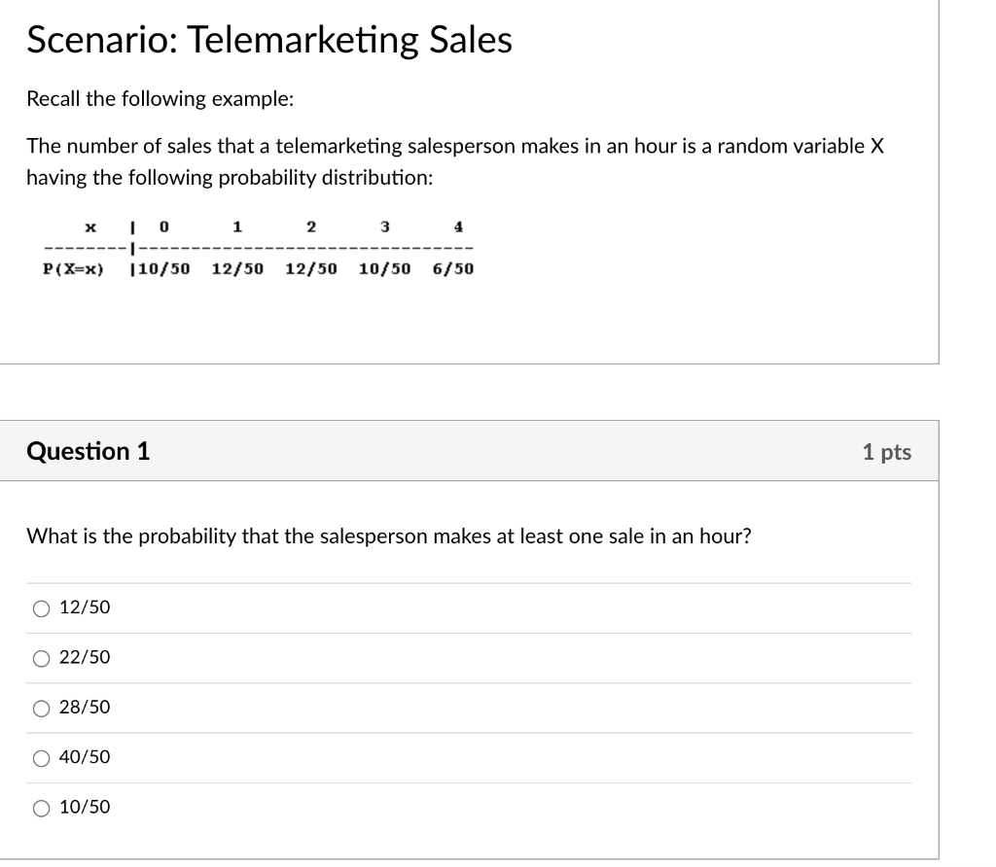Viewport: 996px width, 867px height.
Task: Click the 6/50 value in the table
Action: [x=452, y=268]
